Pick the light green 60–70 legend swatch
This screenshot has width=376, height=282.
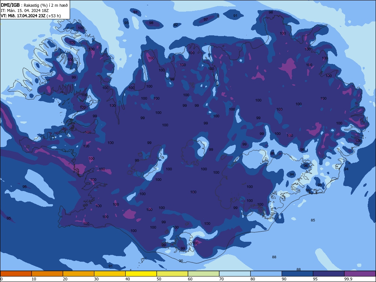click(x=203, y=274)
